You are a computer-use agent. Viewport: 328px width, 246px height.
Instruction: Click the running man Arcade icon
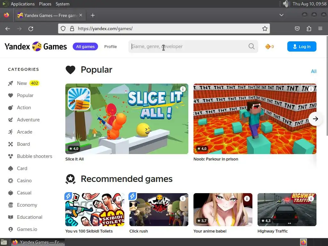pyautogui.click(x=11, y=132)
